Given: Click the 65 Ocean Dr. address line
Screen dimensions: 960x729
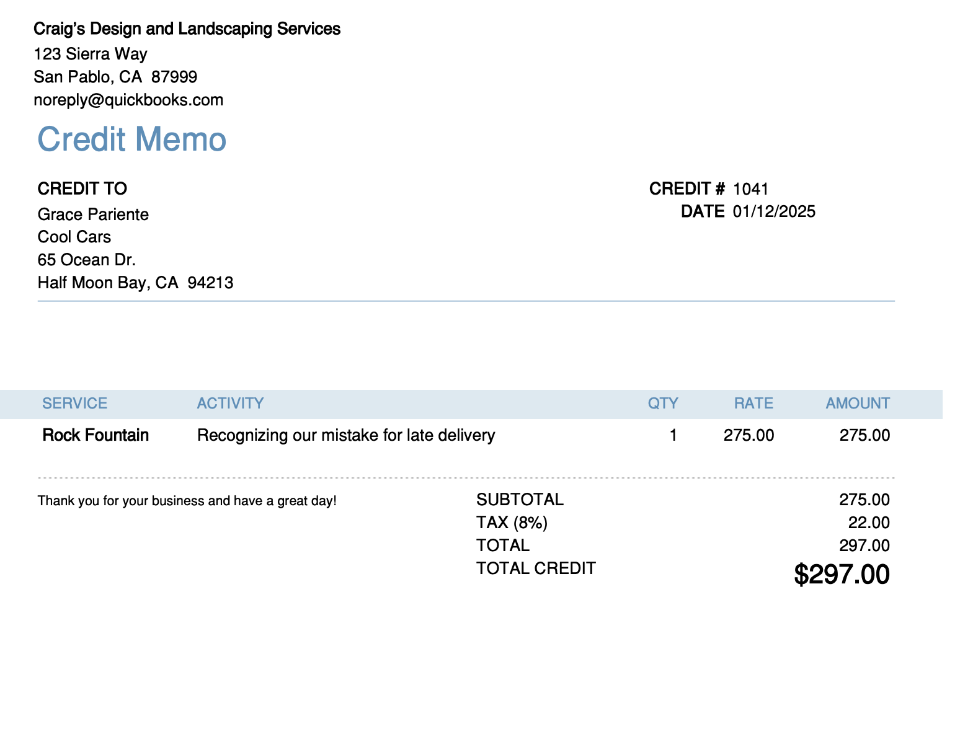Looking at the screenshot, I should tap(86, 260).
